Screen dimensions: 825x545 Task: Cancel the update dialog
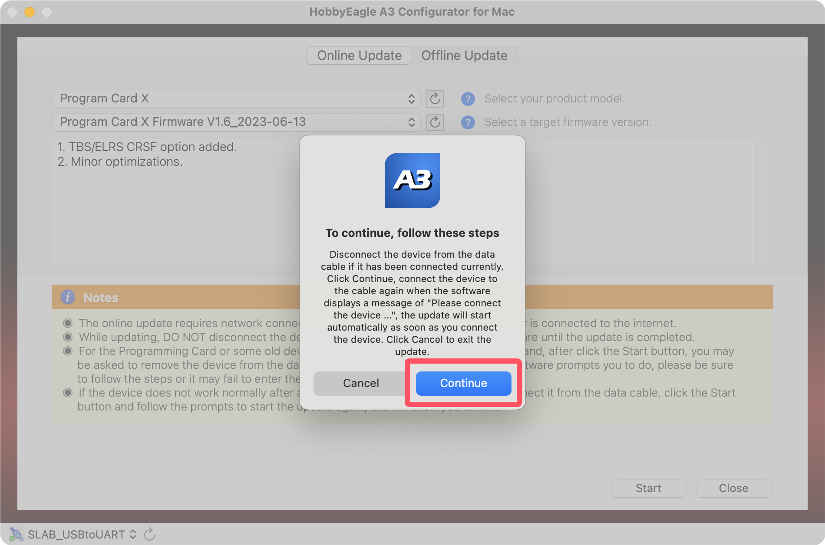pos(360,383)
